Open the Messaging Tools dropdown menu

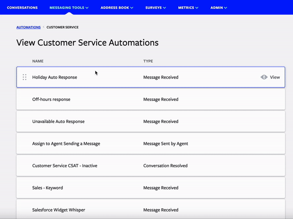pyautogui.click(x=69, y=8)
